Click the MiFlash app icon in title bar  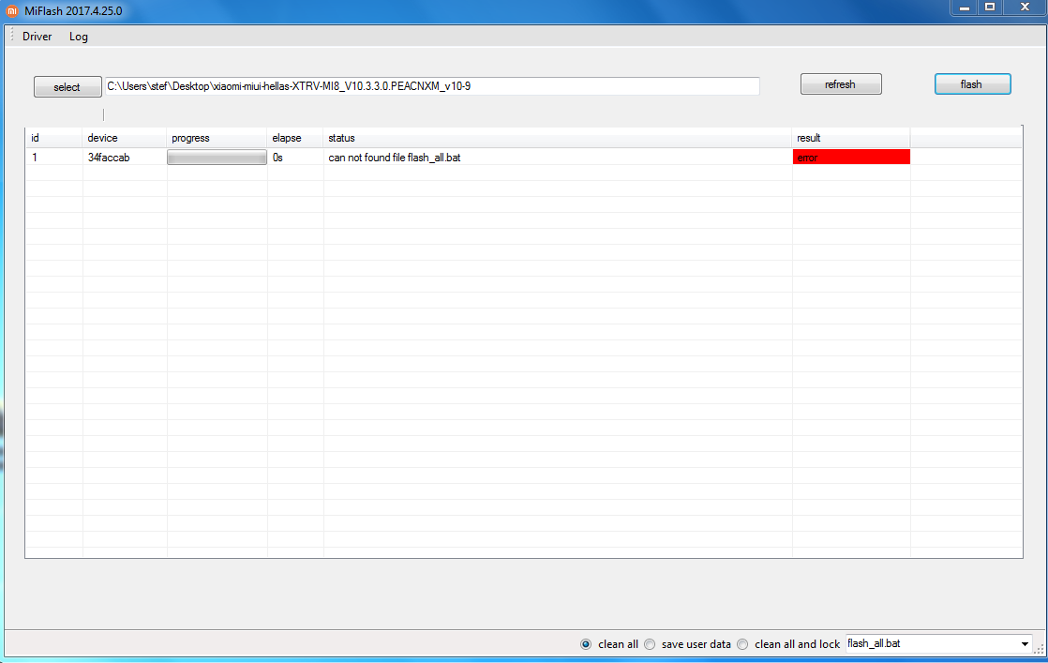[x=11, y=10]
